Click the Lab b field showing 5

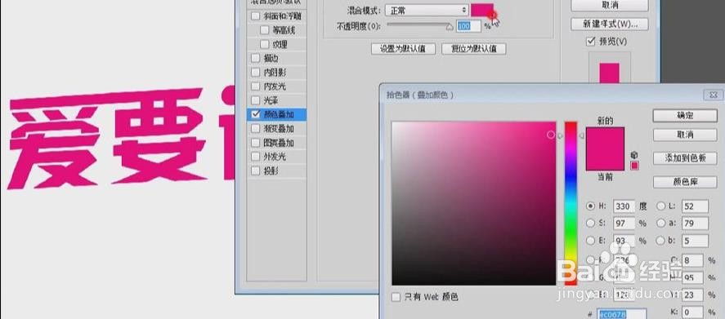695,241
